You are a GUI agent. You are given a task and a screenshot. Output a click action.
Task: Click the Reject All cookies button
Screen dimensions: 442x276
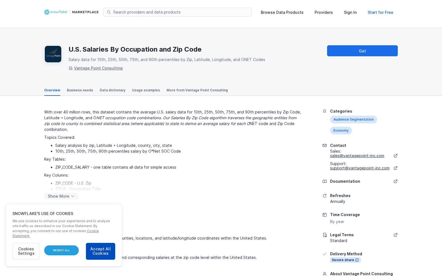[x=61, y=250]
